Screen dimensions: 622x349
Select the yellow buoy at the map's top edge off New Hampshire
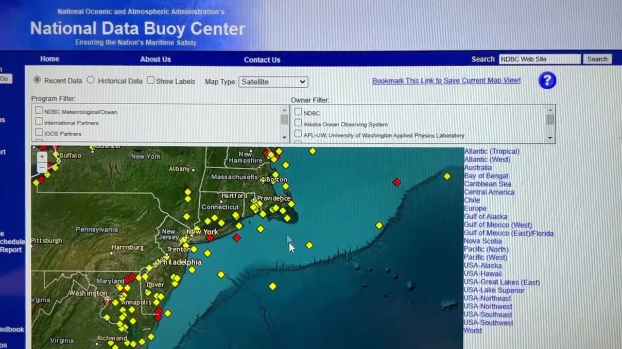tap(312, 151)
